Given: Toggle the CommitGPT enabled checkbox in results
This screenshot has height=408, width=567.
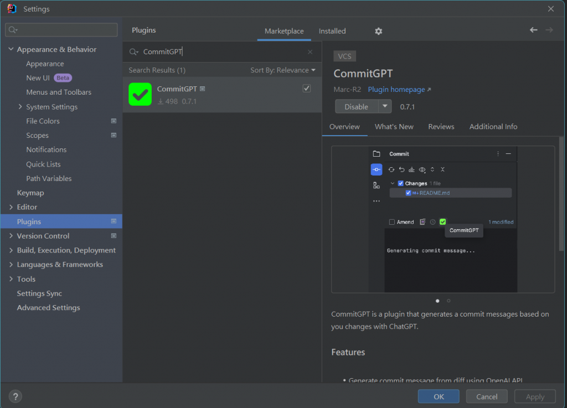Looking at the screenshot, I should click(307, 88).
